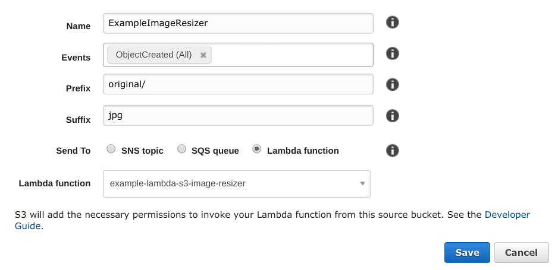This screenshot has width=558, height=270.
Task: Open the Lambda function dropdown
Action: tap(236, 184)
